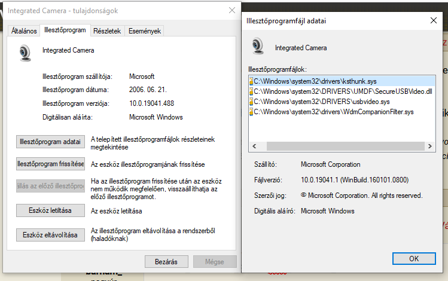The image size is (448, 281).
Task: Click the file list's right scroll arrow
Action: click(430, 146)
